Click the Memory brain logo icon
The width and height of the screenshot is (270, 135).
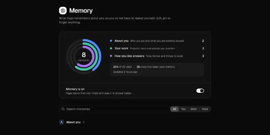pos(63,11)
